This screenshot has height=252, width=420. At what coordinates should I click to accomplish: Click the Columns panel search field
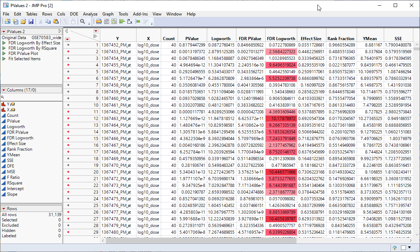tap(32, 97)
